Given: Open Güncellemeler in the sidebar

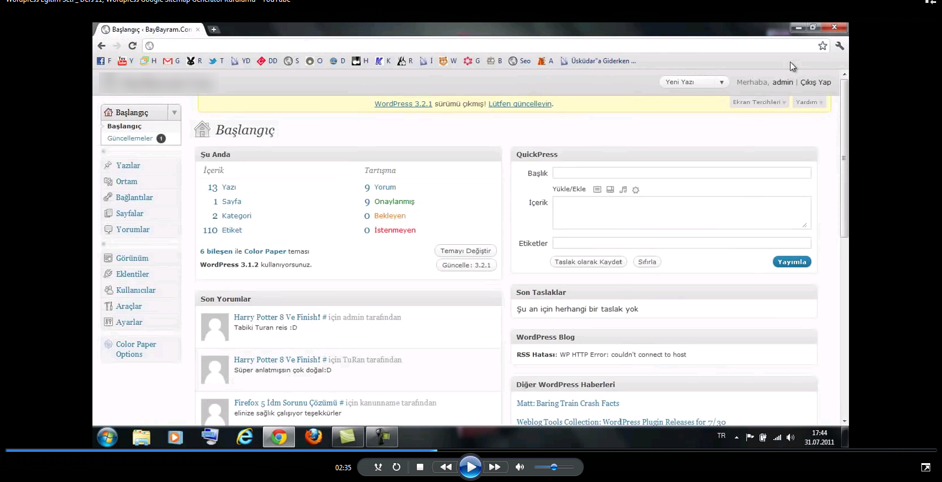Looking at the screenshot, I should click(130, 138).
